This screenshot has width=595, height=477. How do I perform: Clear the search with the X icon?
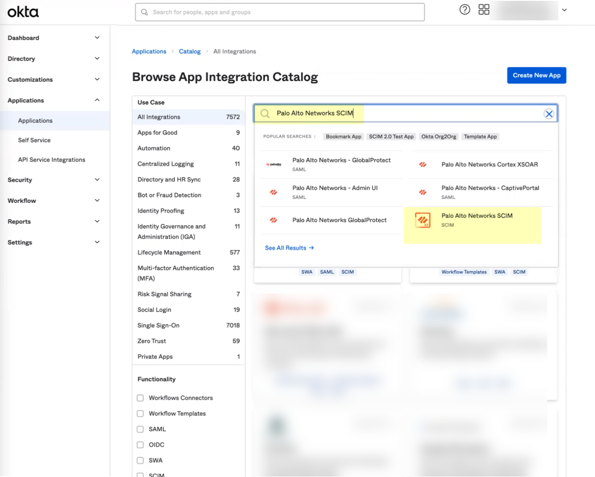[549, 113]
